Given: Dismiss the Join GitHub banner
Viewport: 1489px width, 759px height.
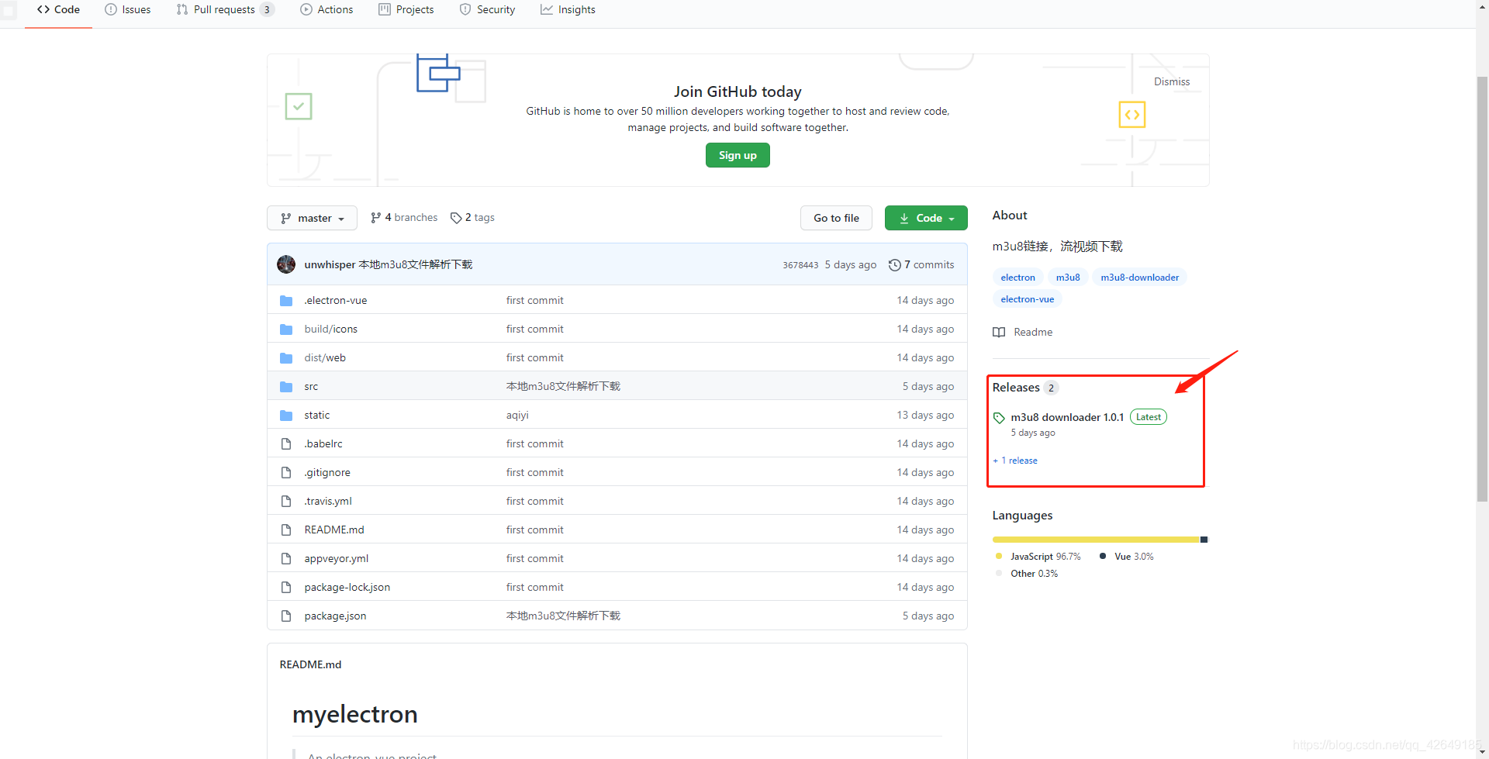Looking at the screenshot, I should pyautogui.click(x=1171, y=81).
